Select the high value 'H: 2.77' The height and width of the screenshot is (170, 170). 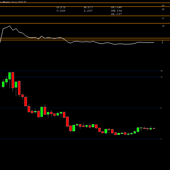[88, 7]
